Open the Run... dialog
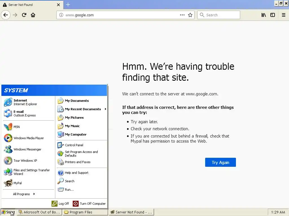The height and width of the screenshot is (216, 289). point(82,190)
